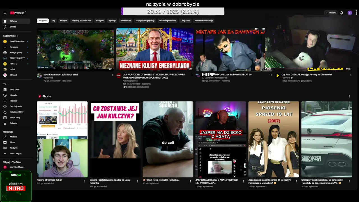This screenshot has width=359, height=202.
Task: Select the Muzyka filter chip
Action: 63,21
